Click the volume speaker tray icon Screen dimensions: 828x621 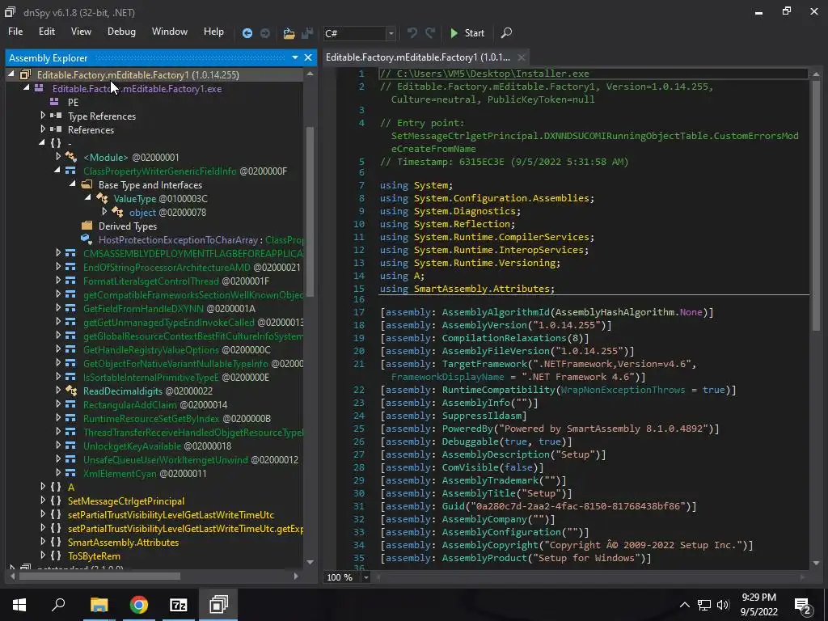(x=723, y=605)
